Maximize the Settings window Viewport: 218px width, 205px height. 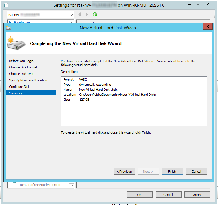point(198,4)
